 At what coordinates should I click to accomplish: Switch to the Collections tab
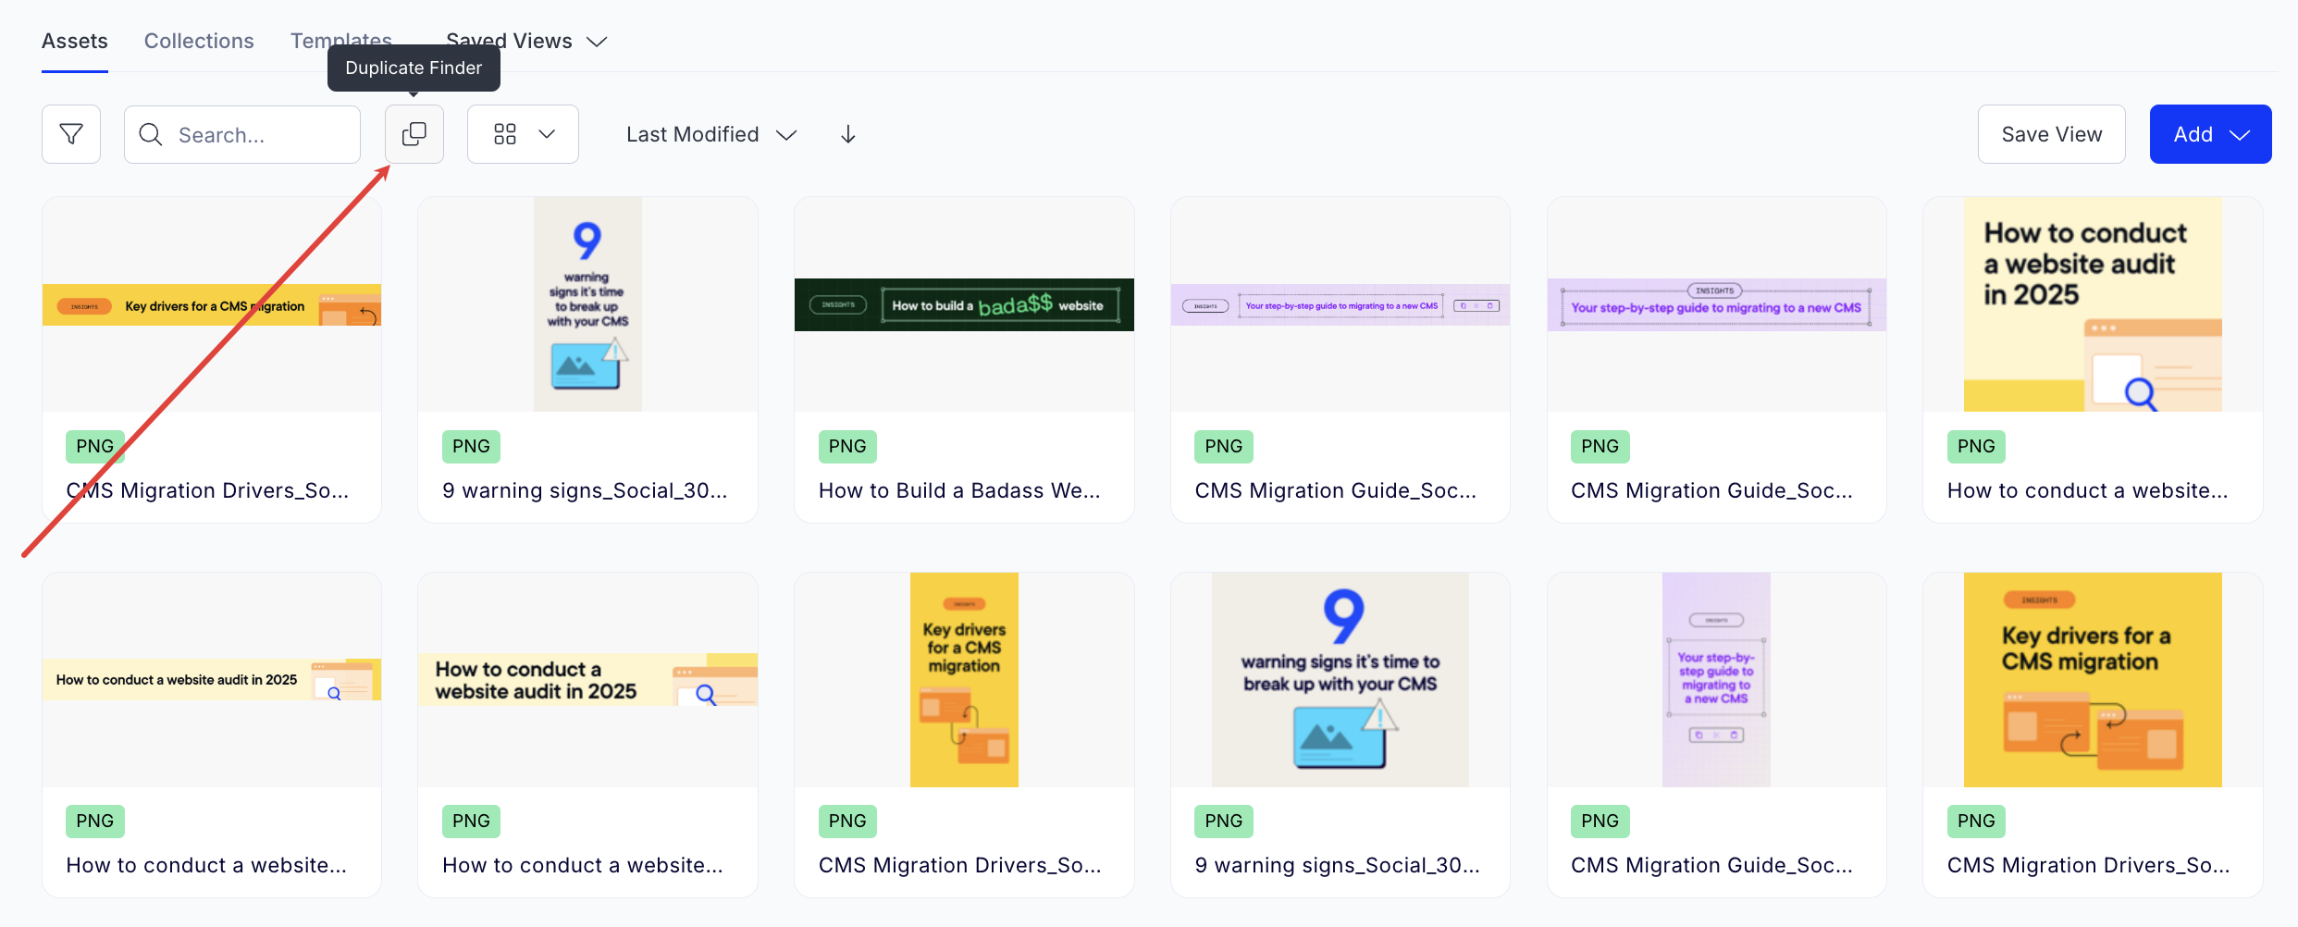tap(199, 41)
